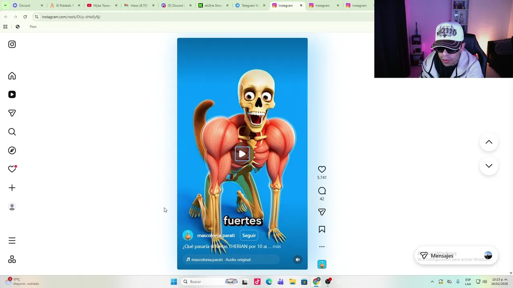This screenshot has width=513, height=288.
Task: Expand caption with 'más' link
Action: [x=277, y=246]
